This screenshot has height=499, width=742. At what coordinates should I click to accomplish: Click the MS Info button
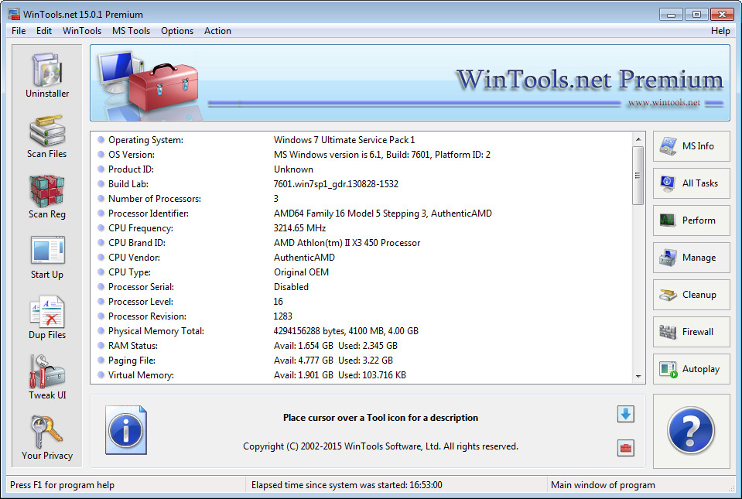tap(692, 146)
